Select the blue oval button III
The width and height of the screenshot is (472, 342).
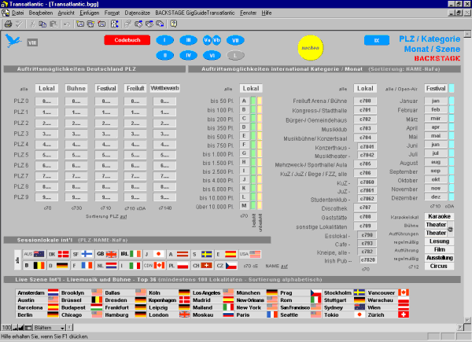(188, 39)
